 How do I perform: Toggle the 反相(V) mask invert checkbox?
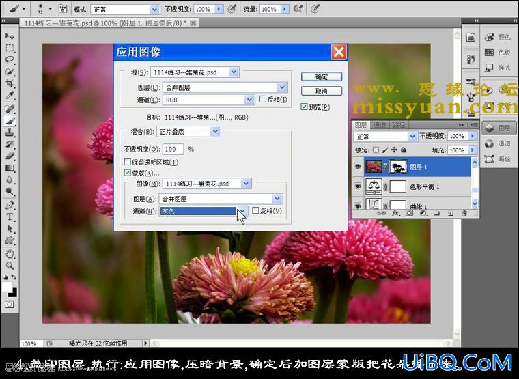click(x=255, y=210)
